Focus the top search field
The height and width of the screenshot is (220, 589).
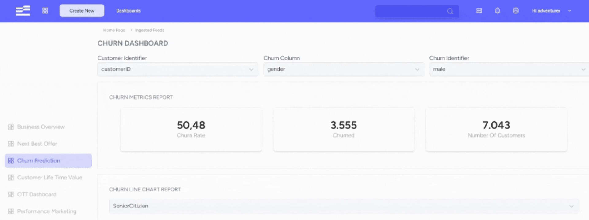tap(417, 11)
